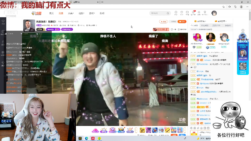This screenshot has height=141, width=251.
Task: Open the NetEase music red taskbar icon
Action: pos(93,138)
